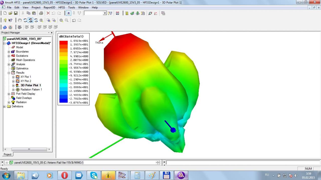Click the Save file toolbar icon

click(16, 13)
